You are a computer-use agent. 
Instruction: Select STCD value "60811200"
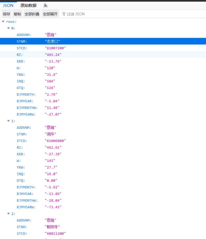point(55,233)
